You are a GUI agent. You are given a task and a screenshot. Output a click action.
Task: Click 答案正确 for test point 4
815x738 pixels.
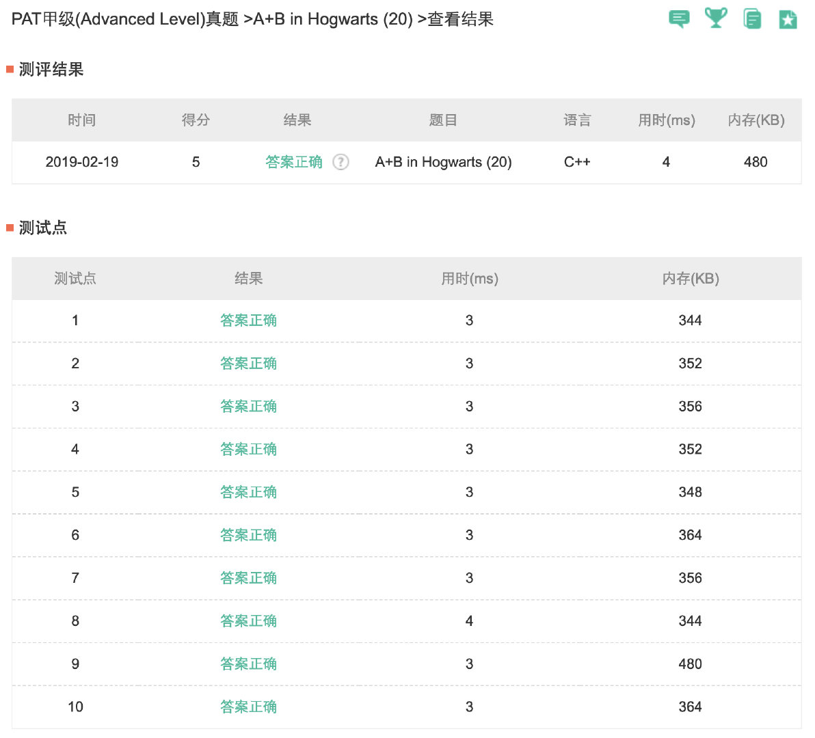coord(248,449)
